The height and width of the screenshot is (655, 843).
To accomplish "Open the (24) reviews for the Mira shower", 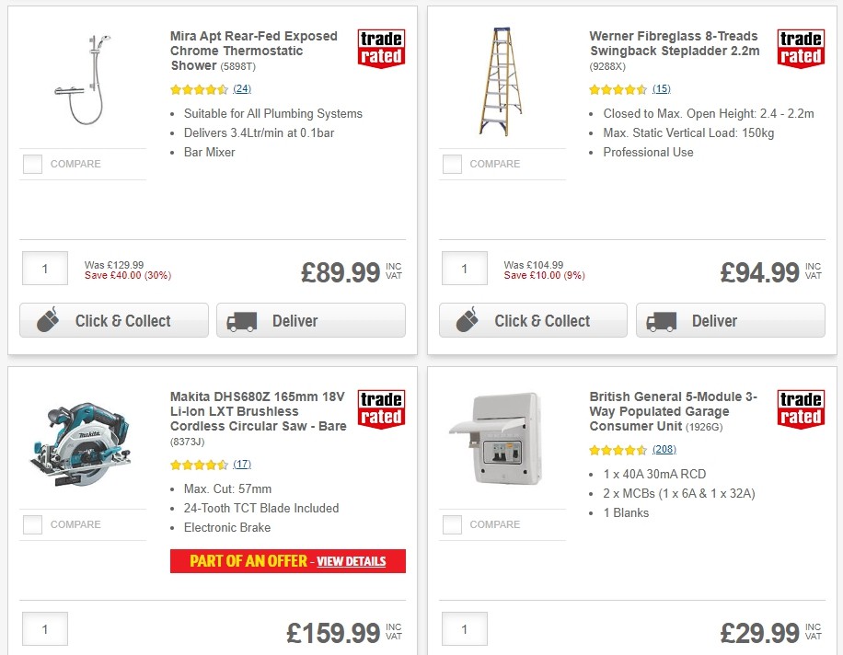I will [x=244, y=89].
